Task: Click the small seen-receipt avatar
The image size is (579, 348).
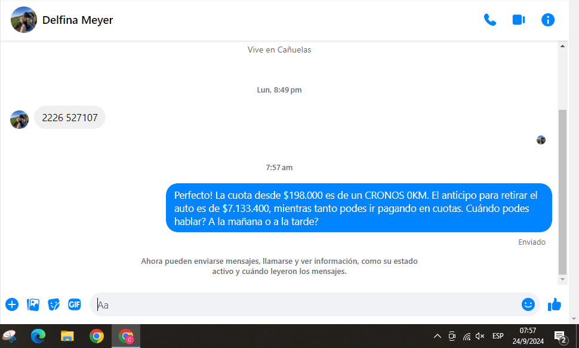Action: (541, 140)
